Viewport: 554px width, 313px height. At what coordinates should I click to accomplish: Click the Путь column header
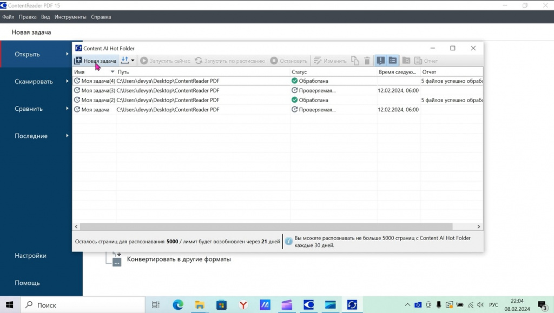[x=203, y=72]
